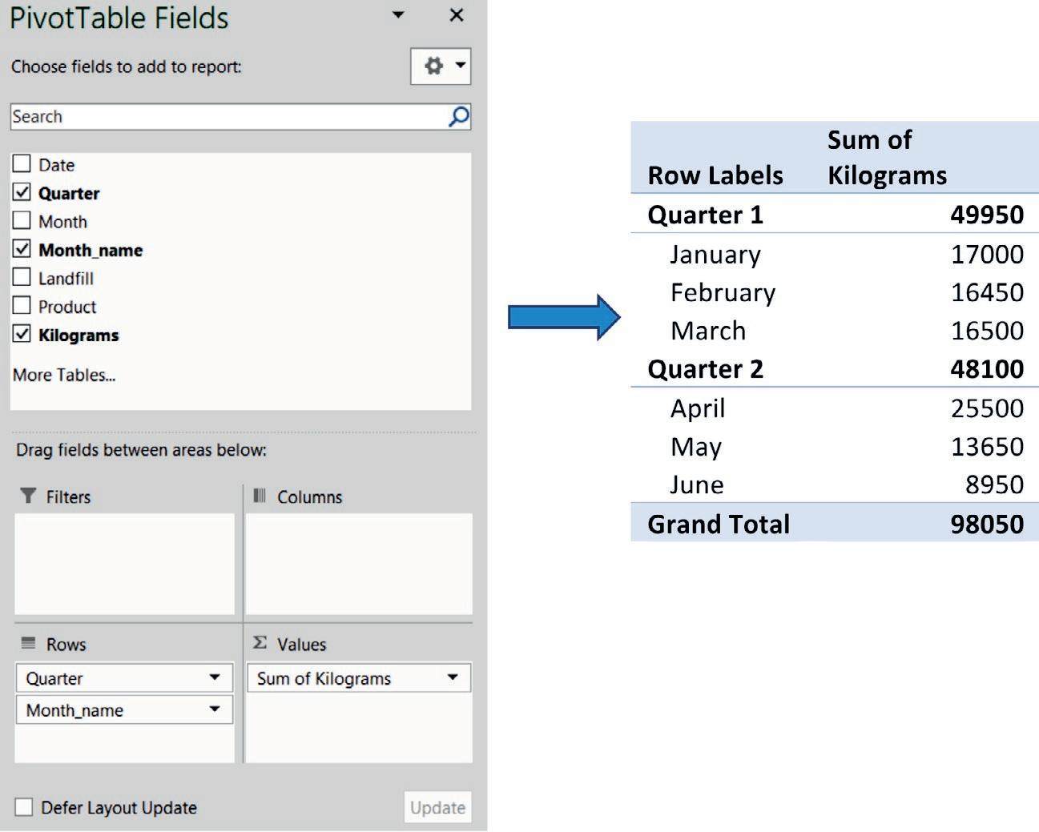Viewport: 1039px width, 832px height.
Task: Click the Filters funnel icon
Action: [x=28, y=496]
